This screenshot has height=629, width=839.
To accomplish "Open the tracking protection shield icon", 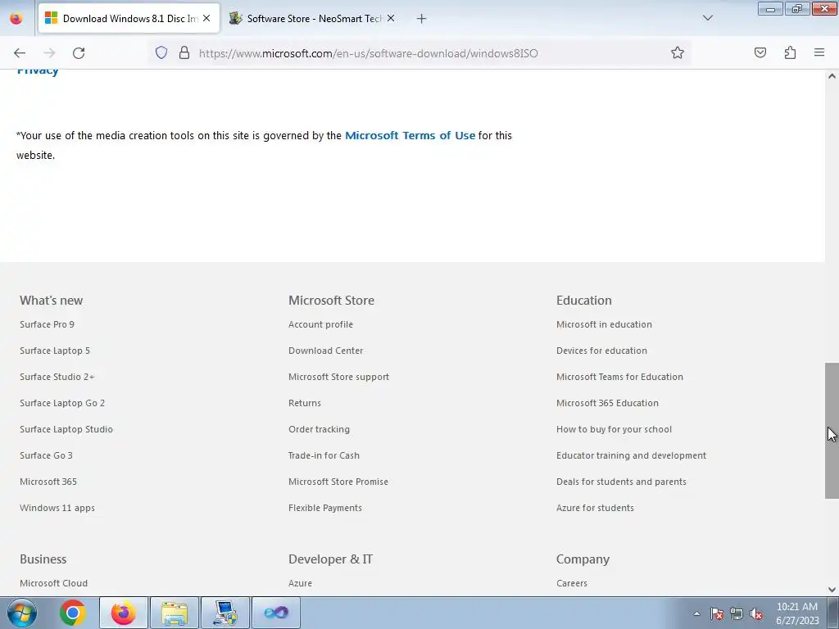I will tap(161, 52).
